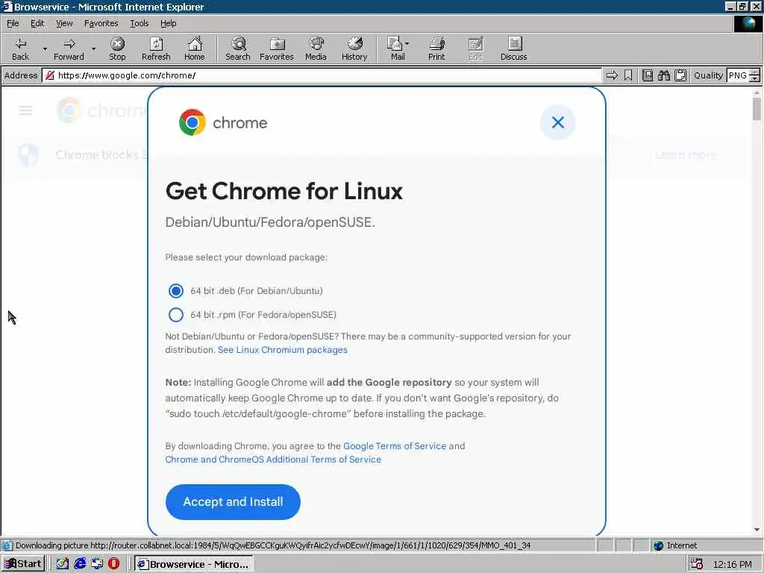Screen dimensions: 764x573
Task: Click the dimmed Learn more link
Action: coord(685,155)
